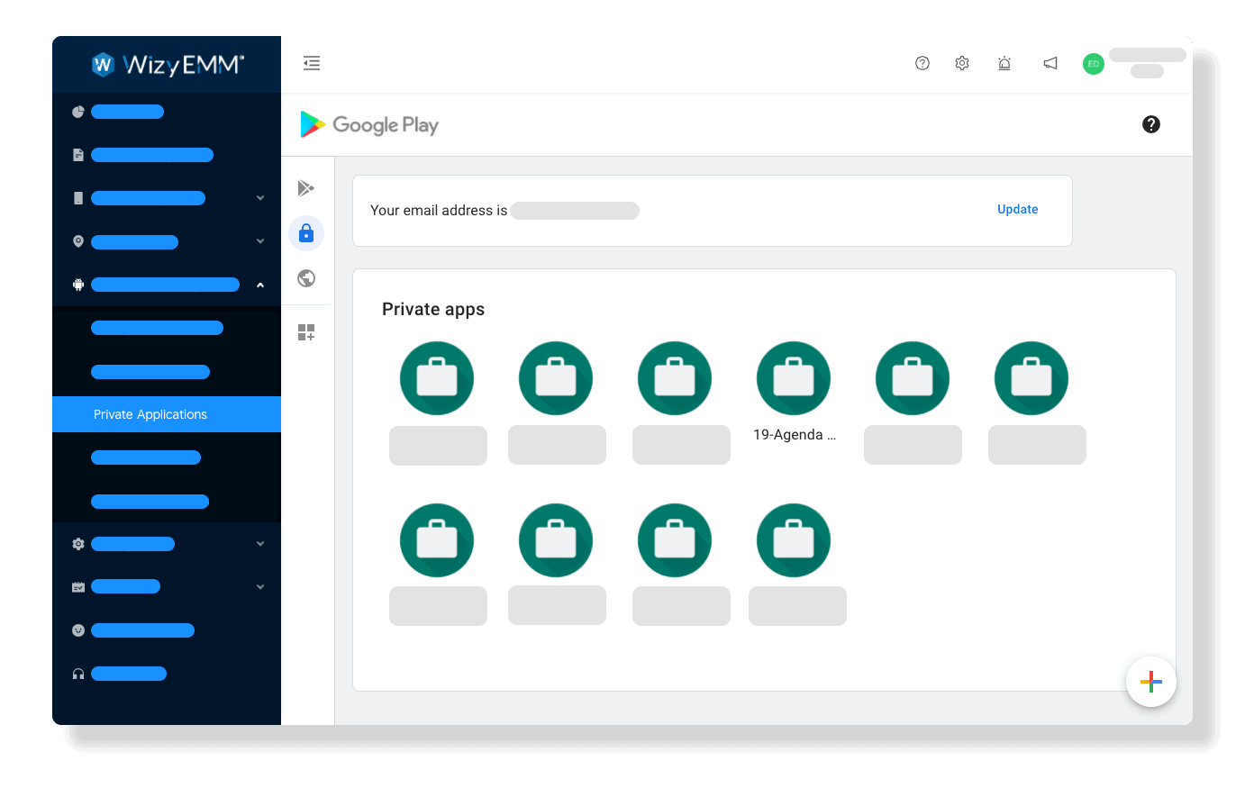Click the WizyEMM logo

tap(168, 64)
